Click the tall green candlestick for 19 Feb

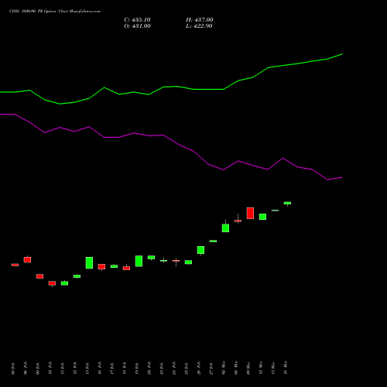click(x=139, y=261)
